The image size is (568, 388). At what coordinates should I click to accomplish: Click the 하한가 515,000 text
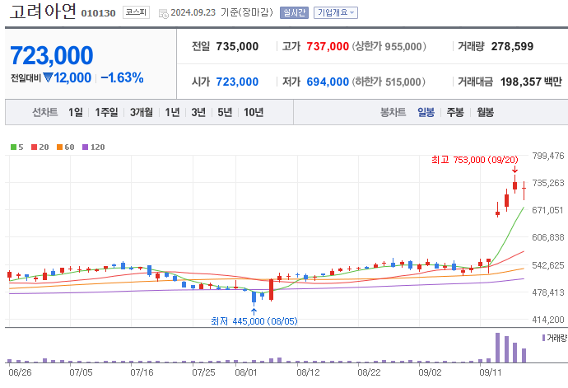coord(389,82)
